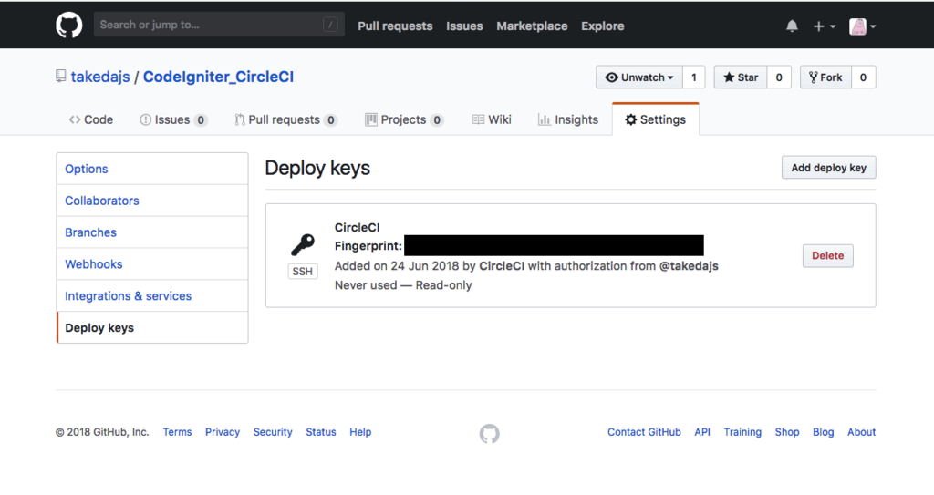Open the Terms footer link

tap(178, 432)
